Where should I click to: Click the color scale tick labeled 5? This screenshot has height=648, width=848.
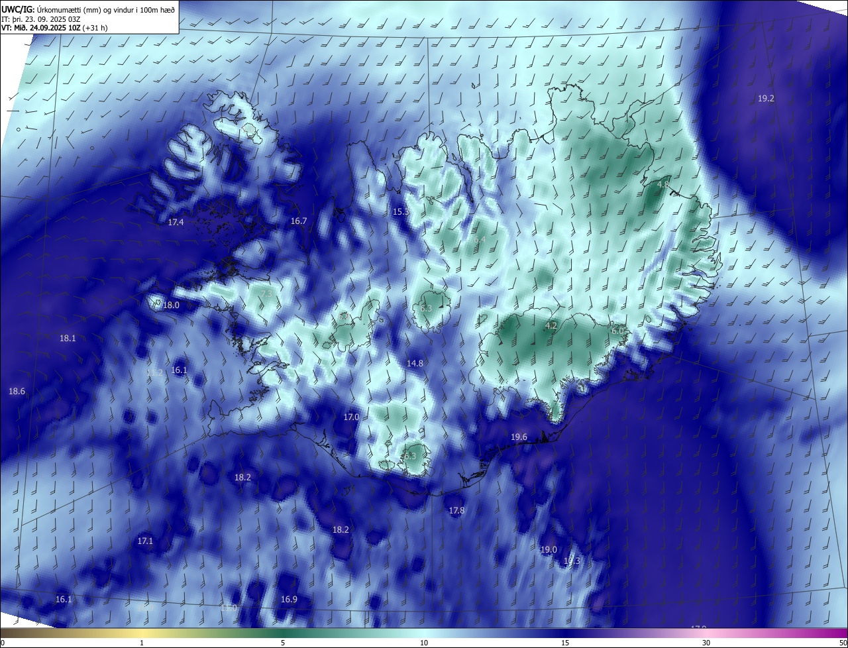[x=283, y=643]
